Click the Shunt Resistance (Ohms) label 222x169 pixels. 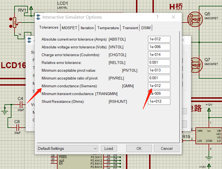[63, 101]
